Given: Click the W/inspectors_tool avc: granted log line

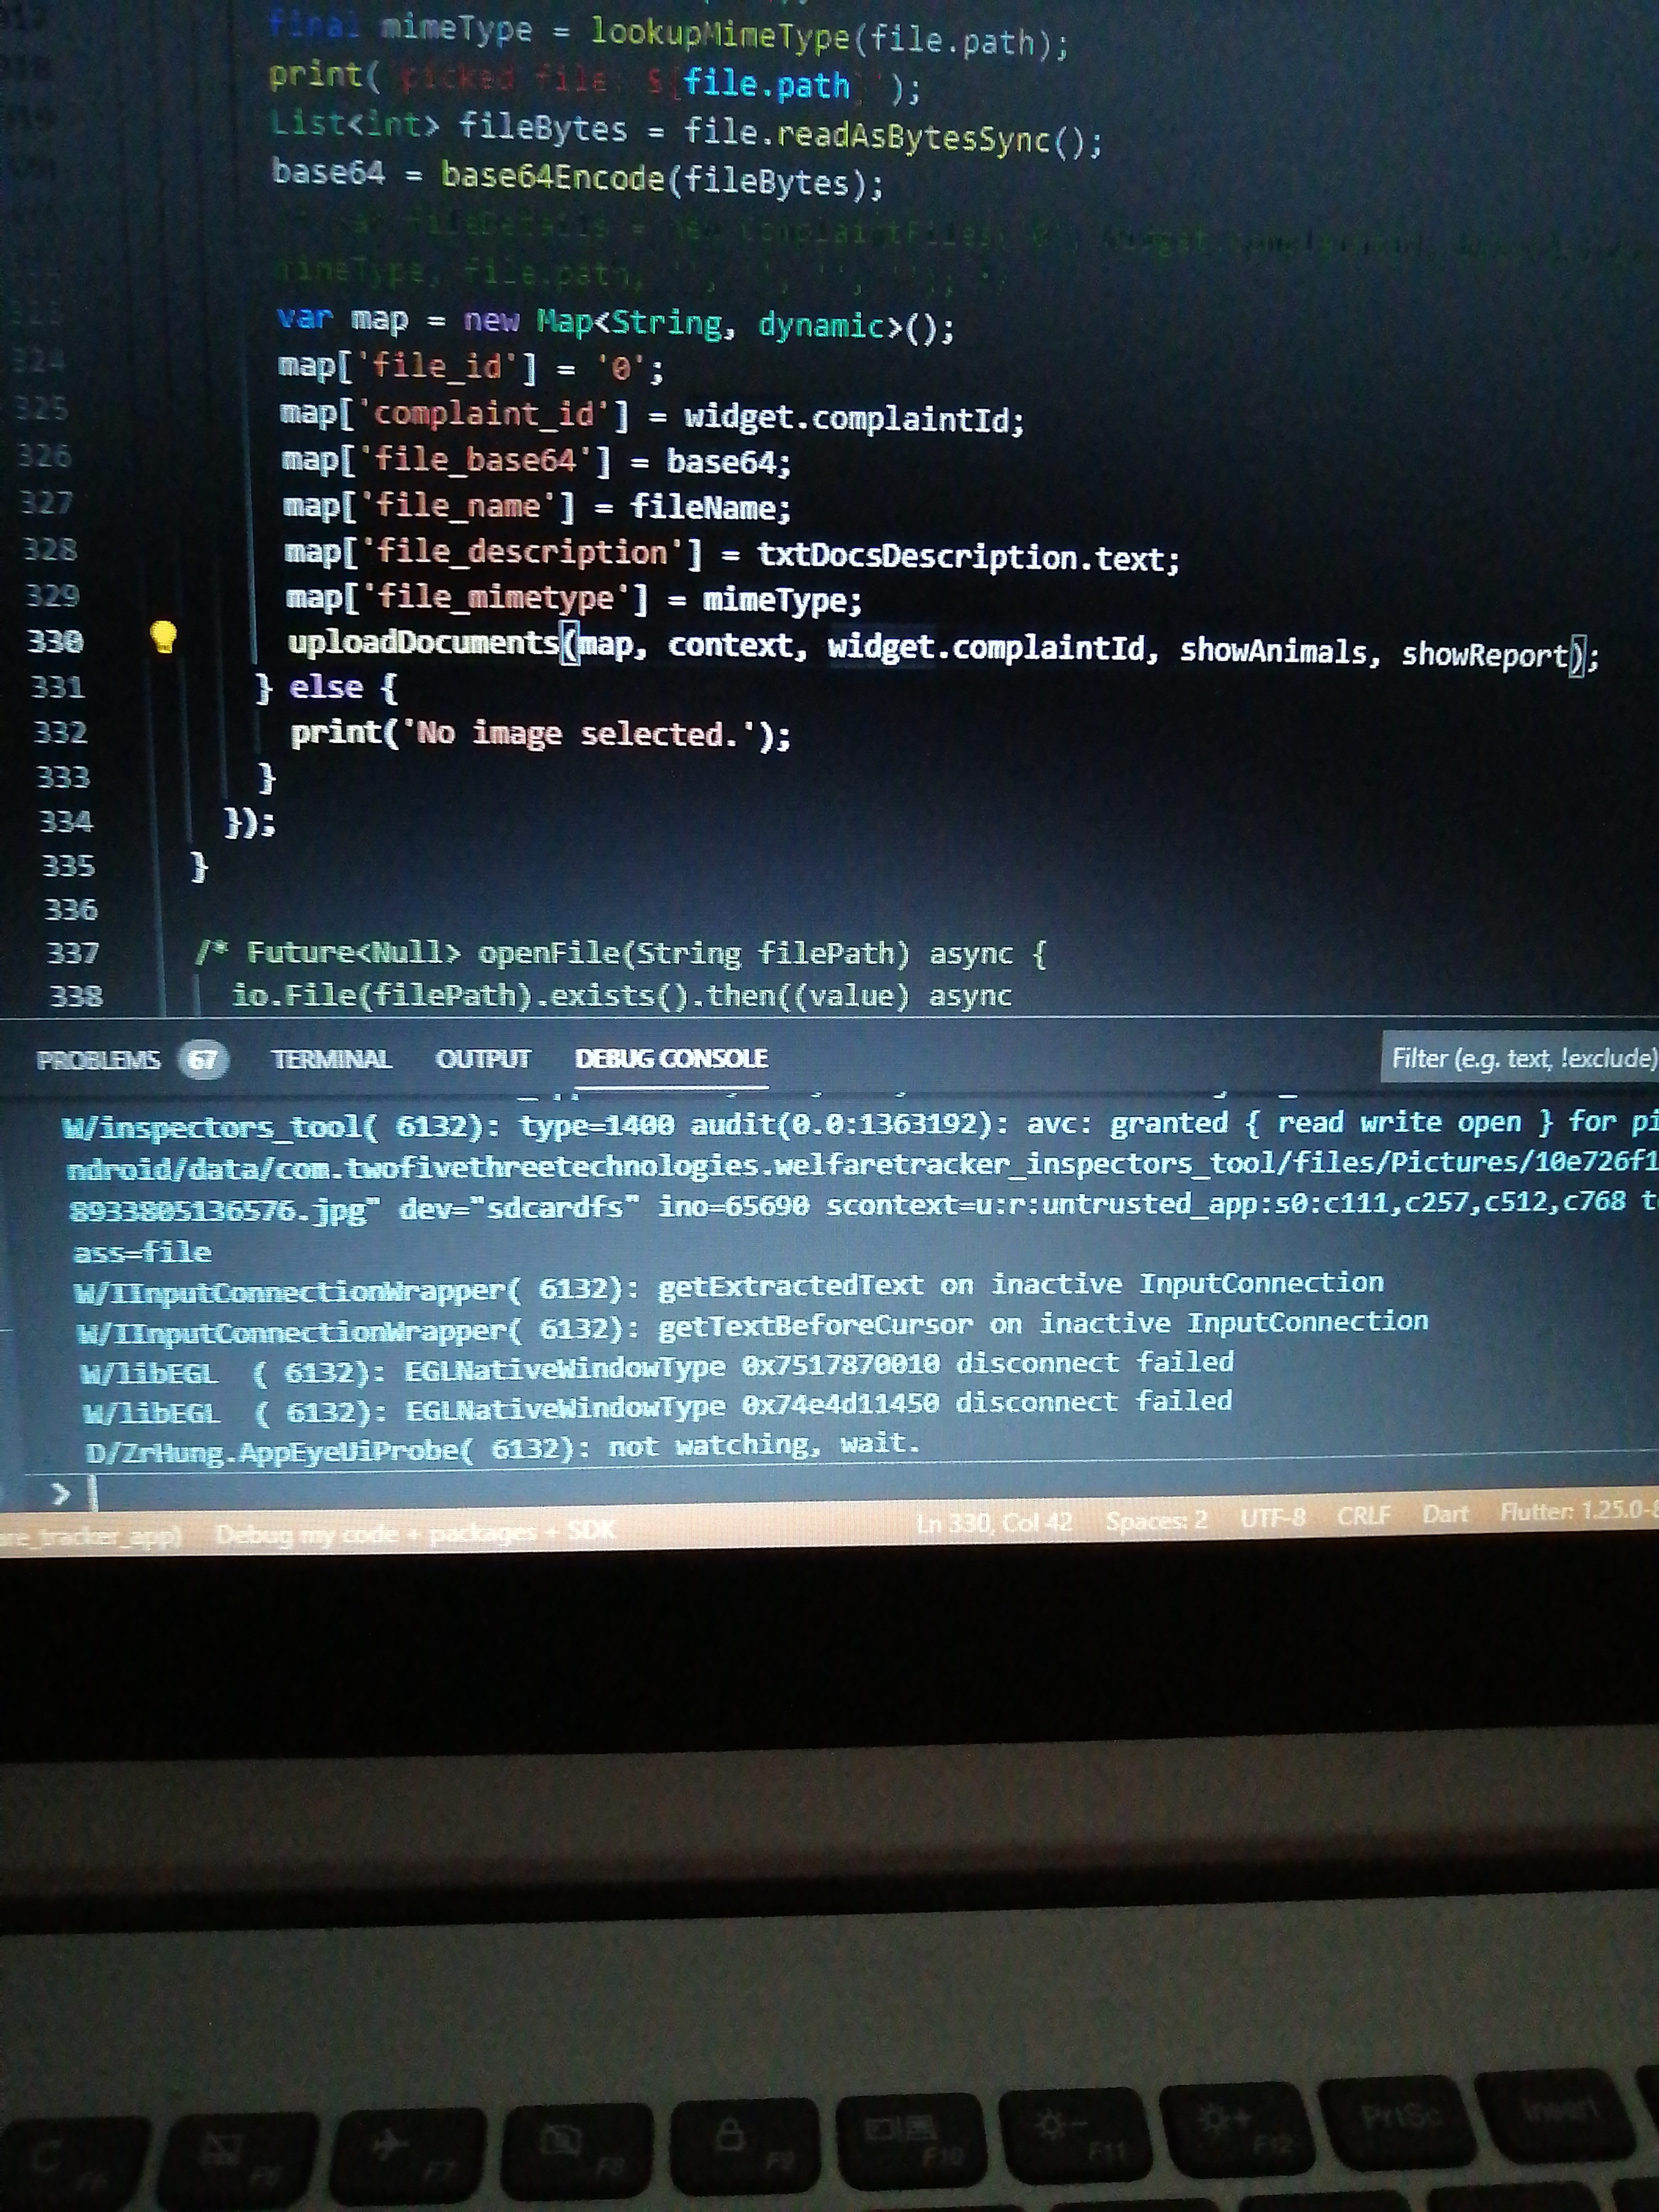Looking at the screenshot, I should point(860,1187).
